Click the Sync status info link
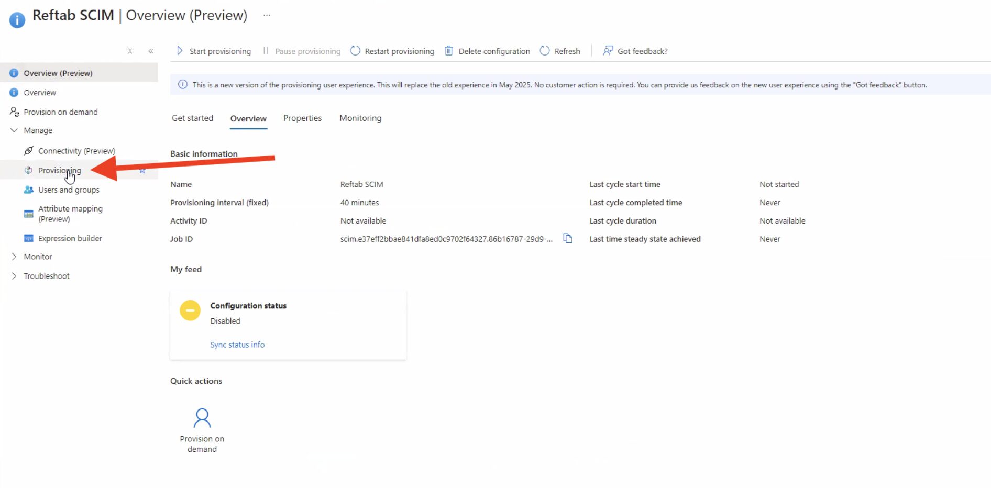This screenshot has width=991, height=488. 237,345
